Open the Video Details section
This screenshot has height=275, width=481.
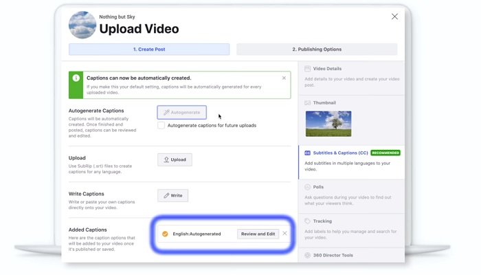pos(327,69)
